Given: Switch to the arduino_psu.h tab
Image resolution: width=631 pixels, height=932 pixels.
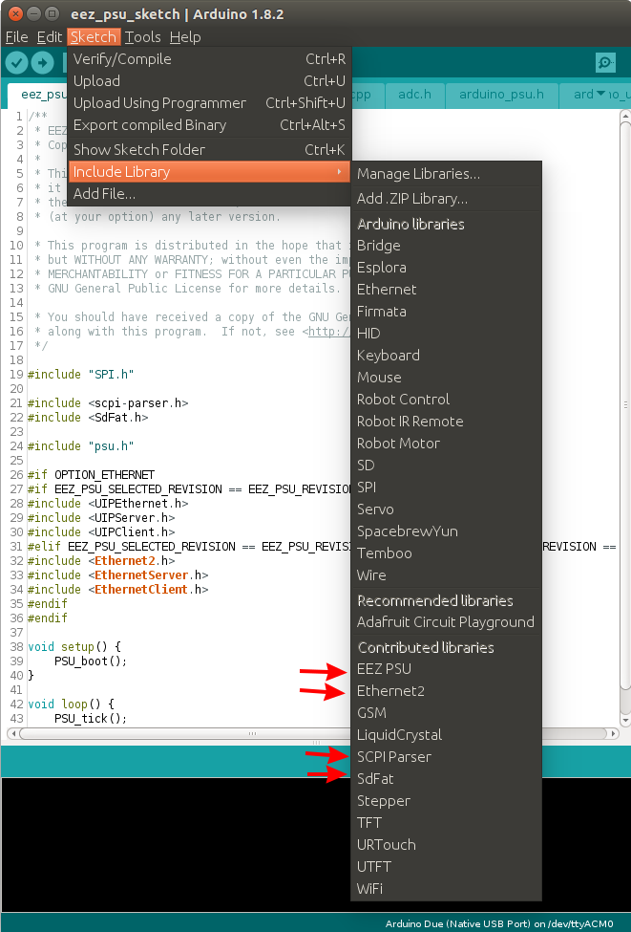Looking at the screenshot, I should click(x=501, y=95).
